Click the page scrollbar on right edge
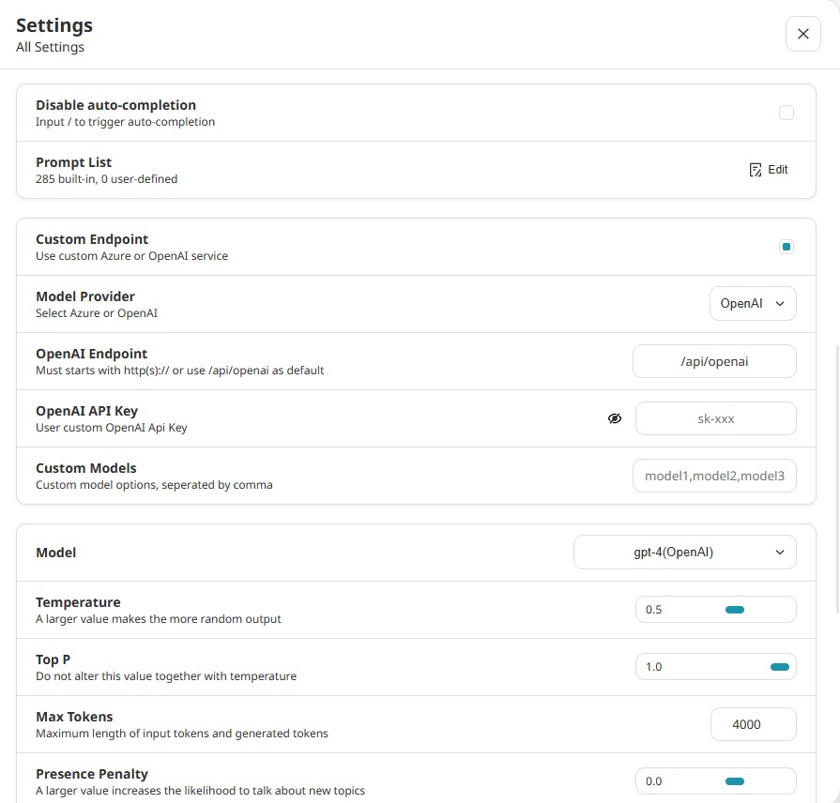Image resolution: width=840 pixels, height=803 pixels. [835, 469]
